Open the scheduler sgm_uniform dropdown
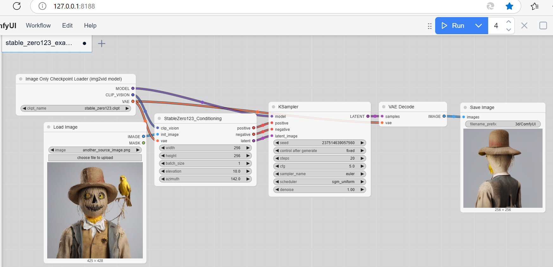The image size is (553, 267). click(320, 182)
